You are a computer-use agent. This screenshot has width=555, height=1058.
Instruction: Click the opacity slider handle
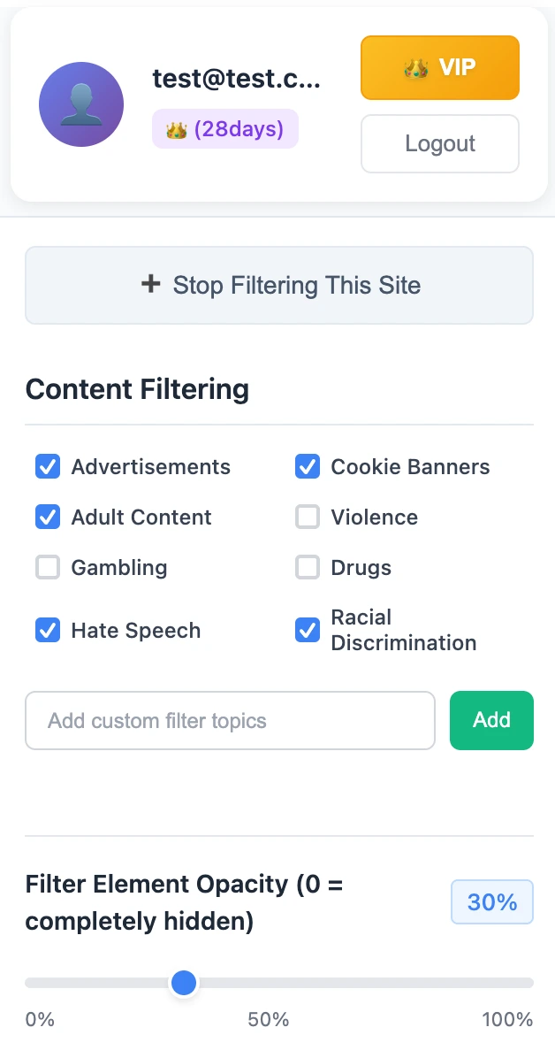[183, 982]
